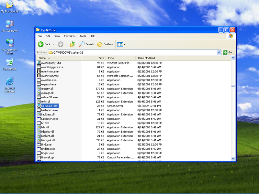Select the extrac32.exe icon
This screenshot has width=259, height=194.
(x=39, y=97)
